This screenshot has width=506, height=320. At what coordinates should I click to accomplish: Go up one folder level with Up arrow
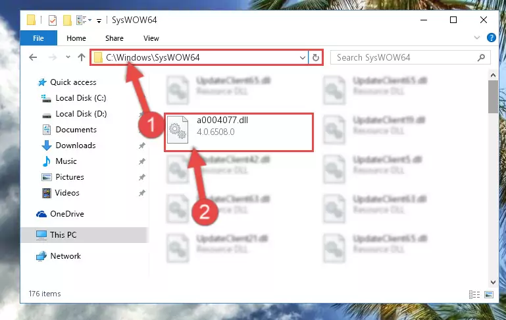pyautogui.click(x=82, y=57)
